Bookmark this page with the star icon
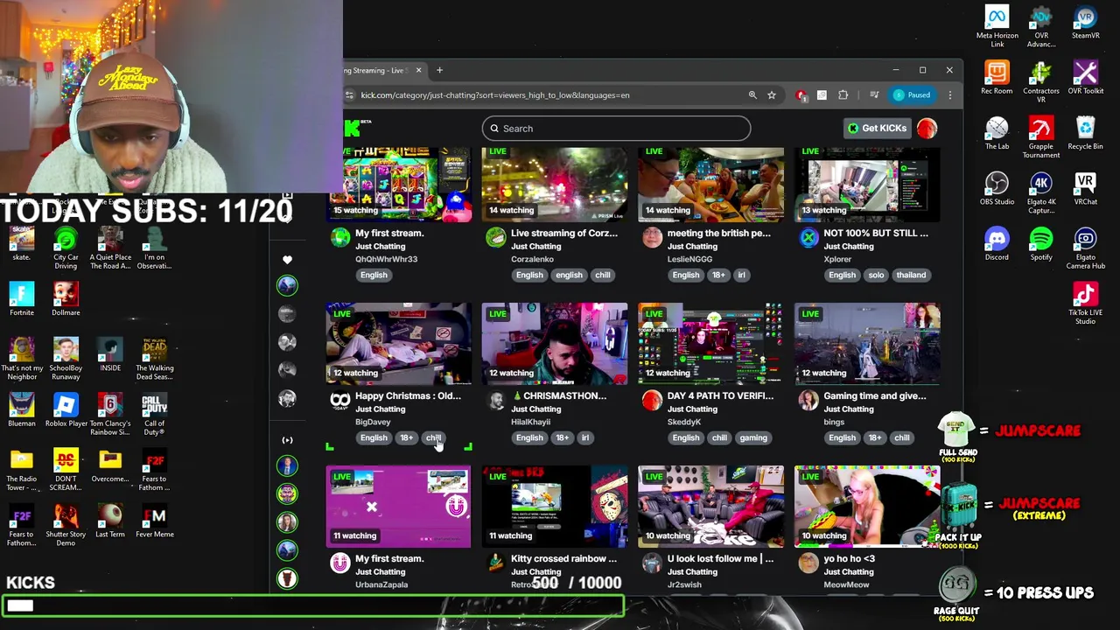The image size is (1120, 630). tap(772, 95)
